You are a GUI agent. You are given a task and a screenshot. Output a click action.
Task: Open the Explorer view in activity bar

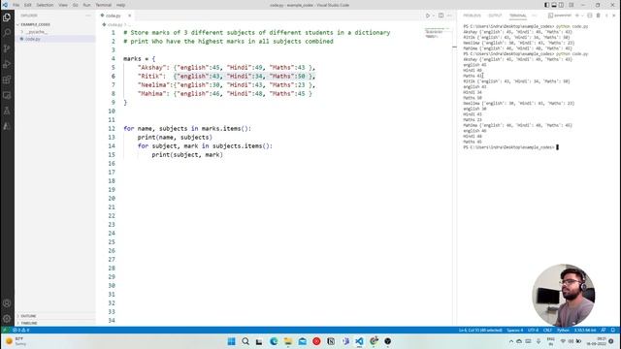coord(7,17)
